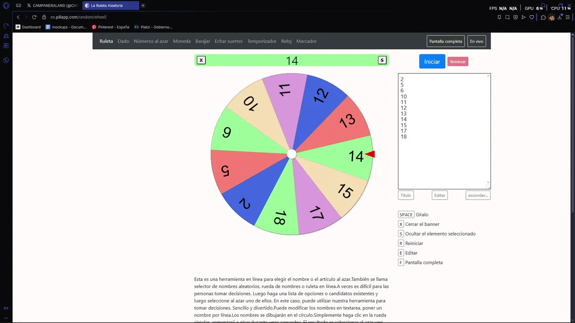Hide selected item with S button on banner
Screen dimensions: 575x323
[382, 60]
